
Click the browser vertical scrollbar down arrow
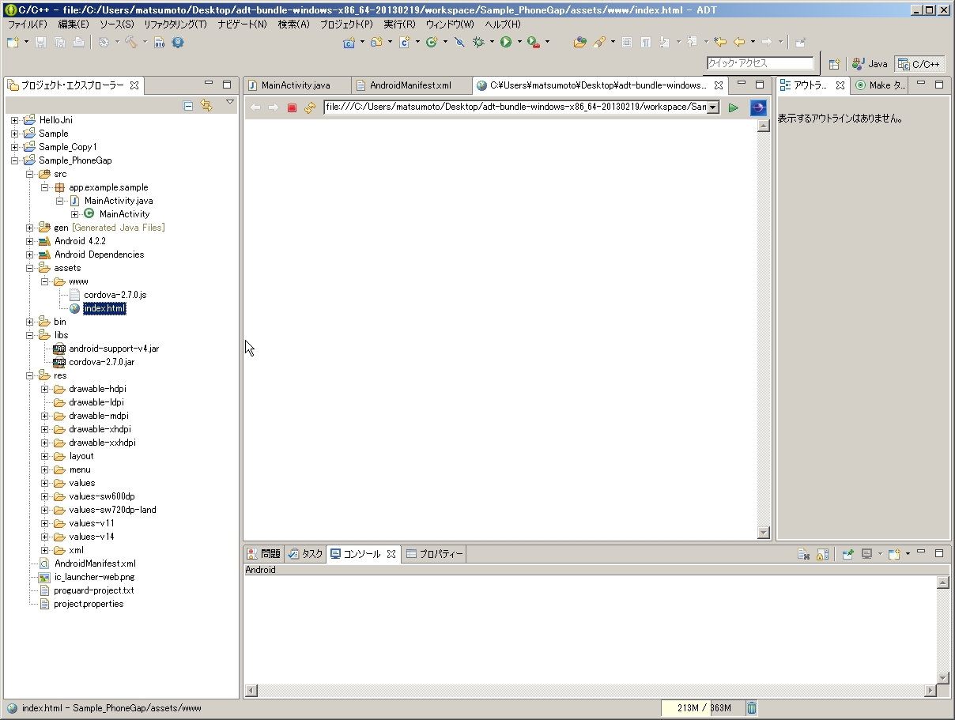coord(763,533)
